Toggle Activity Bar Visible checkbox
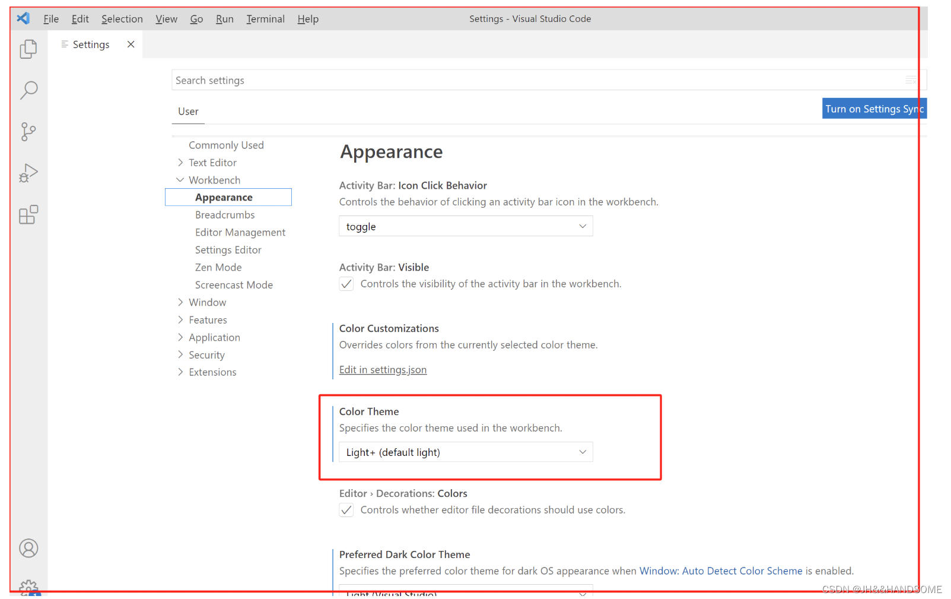The height and width of the screenshot is (599, 951). click(x=346, y=284)
